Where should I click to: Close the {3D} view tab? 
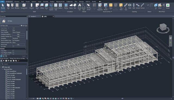coord(53,16)
